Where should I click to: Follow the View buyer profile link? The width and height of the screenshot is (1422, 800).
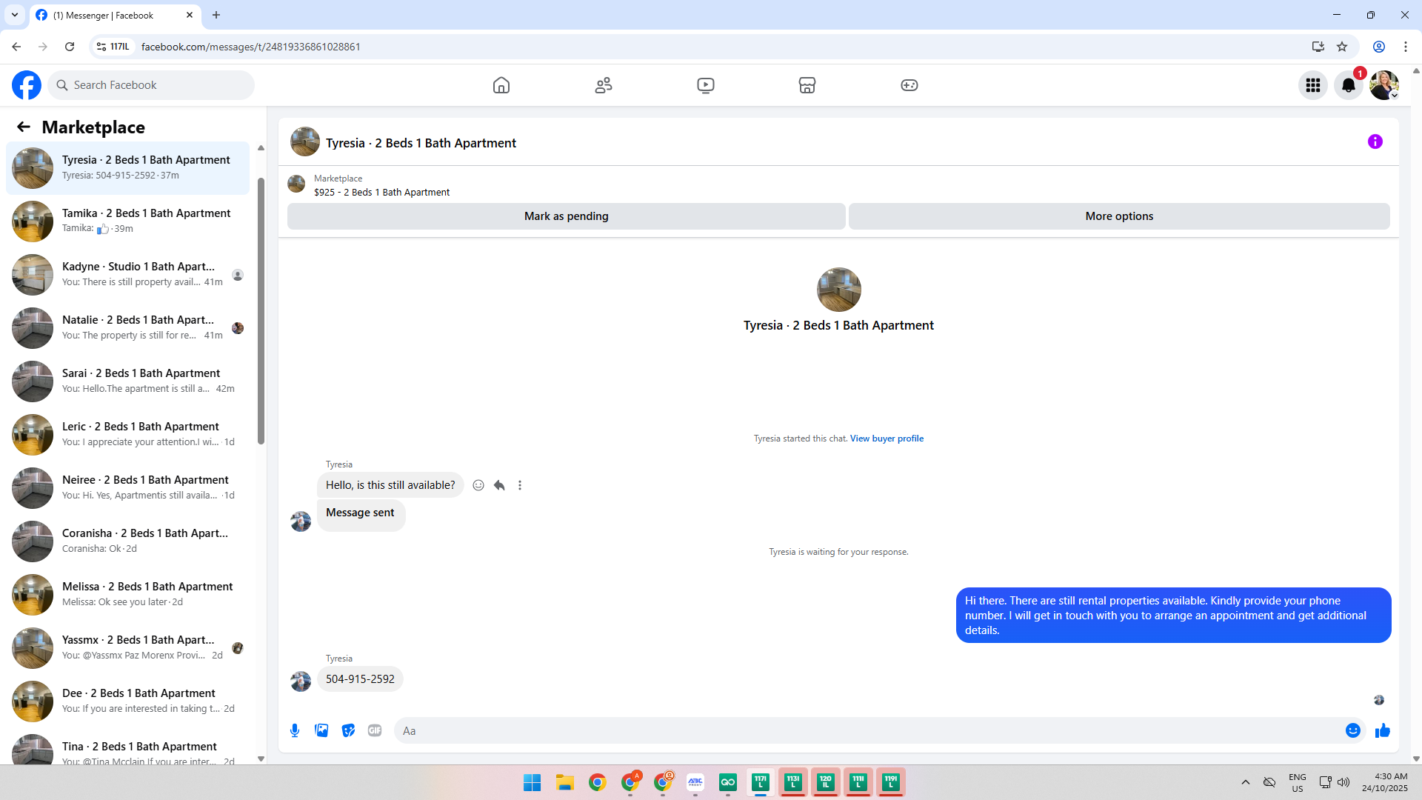887,439
